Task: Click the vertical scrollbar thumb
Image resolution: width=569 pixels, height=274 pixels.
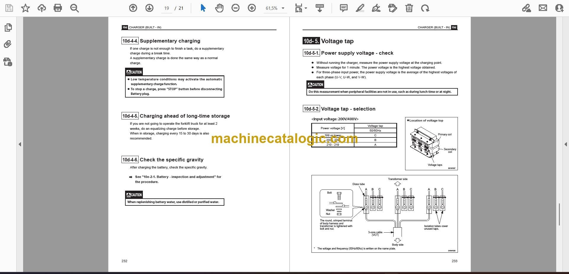Action: point(559,214)
